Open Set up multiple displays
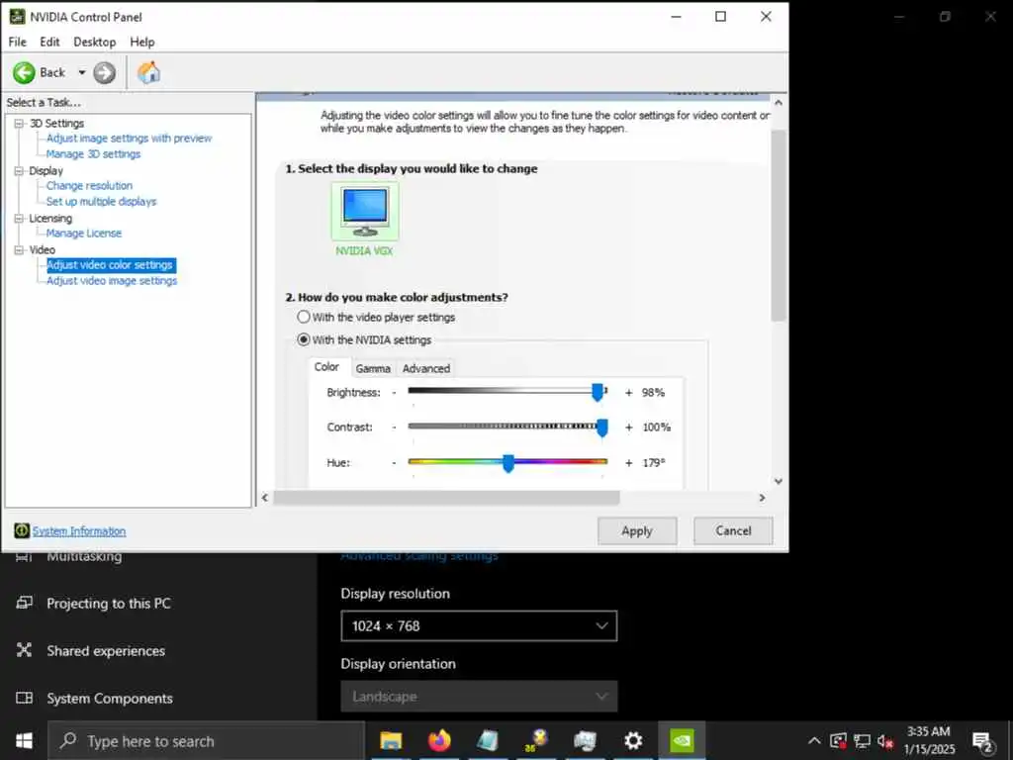 point(101,202)
